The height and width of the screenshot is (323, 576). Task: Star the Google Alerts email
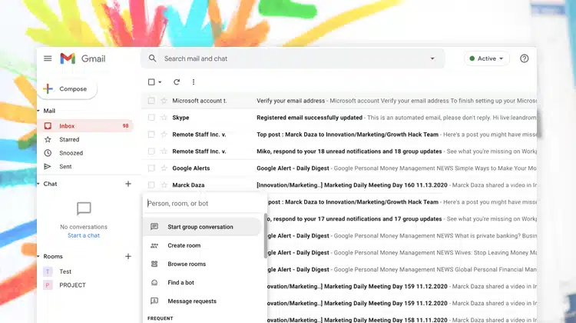164,168
